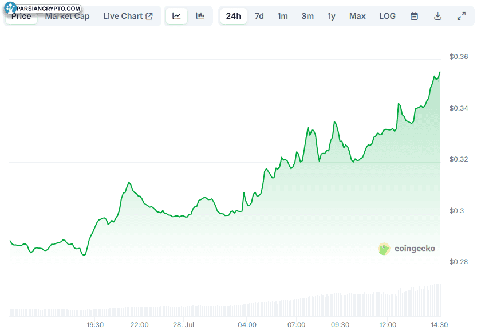Click the latest price point at 14:30

coord(440,72)
